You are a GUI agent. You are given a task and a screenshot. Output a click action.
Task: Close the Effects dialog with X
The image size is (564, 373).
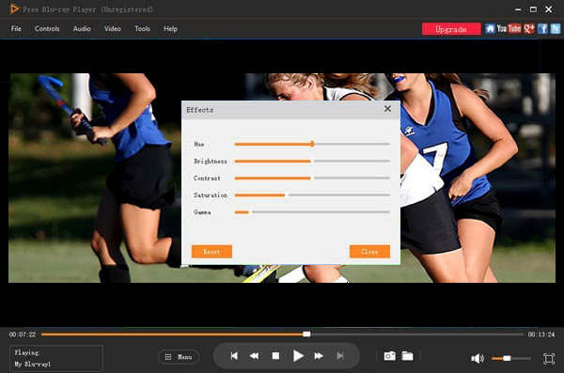(x=387, y=109)
